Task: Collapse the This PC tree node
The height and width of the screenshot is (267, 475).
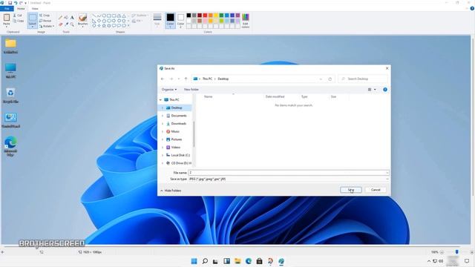Action: tap(160, 100)
